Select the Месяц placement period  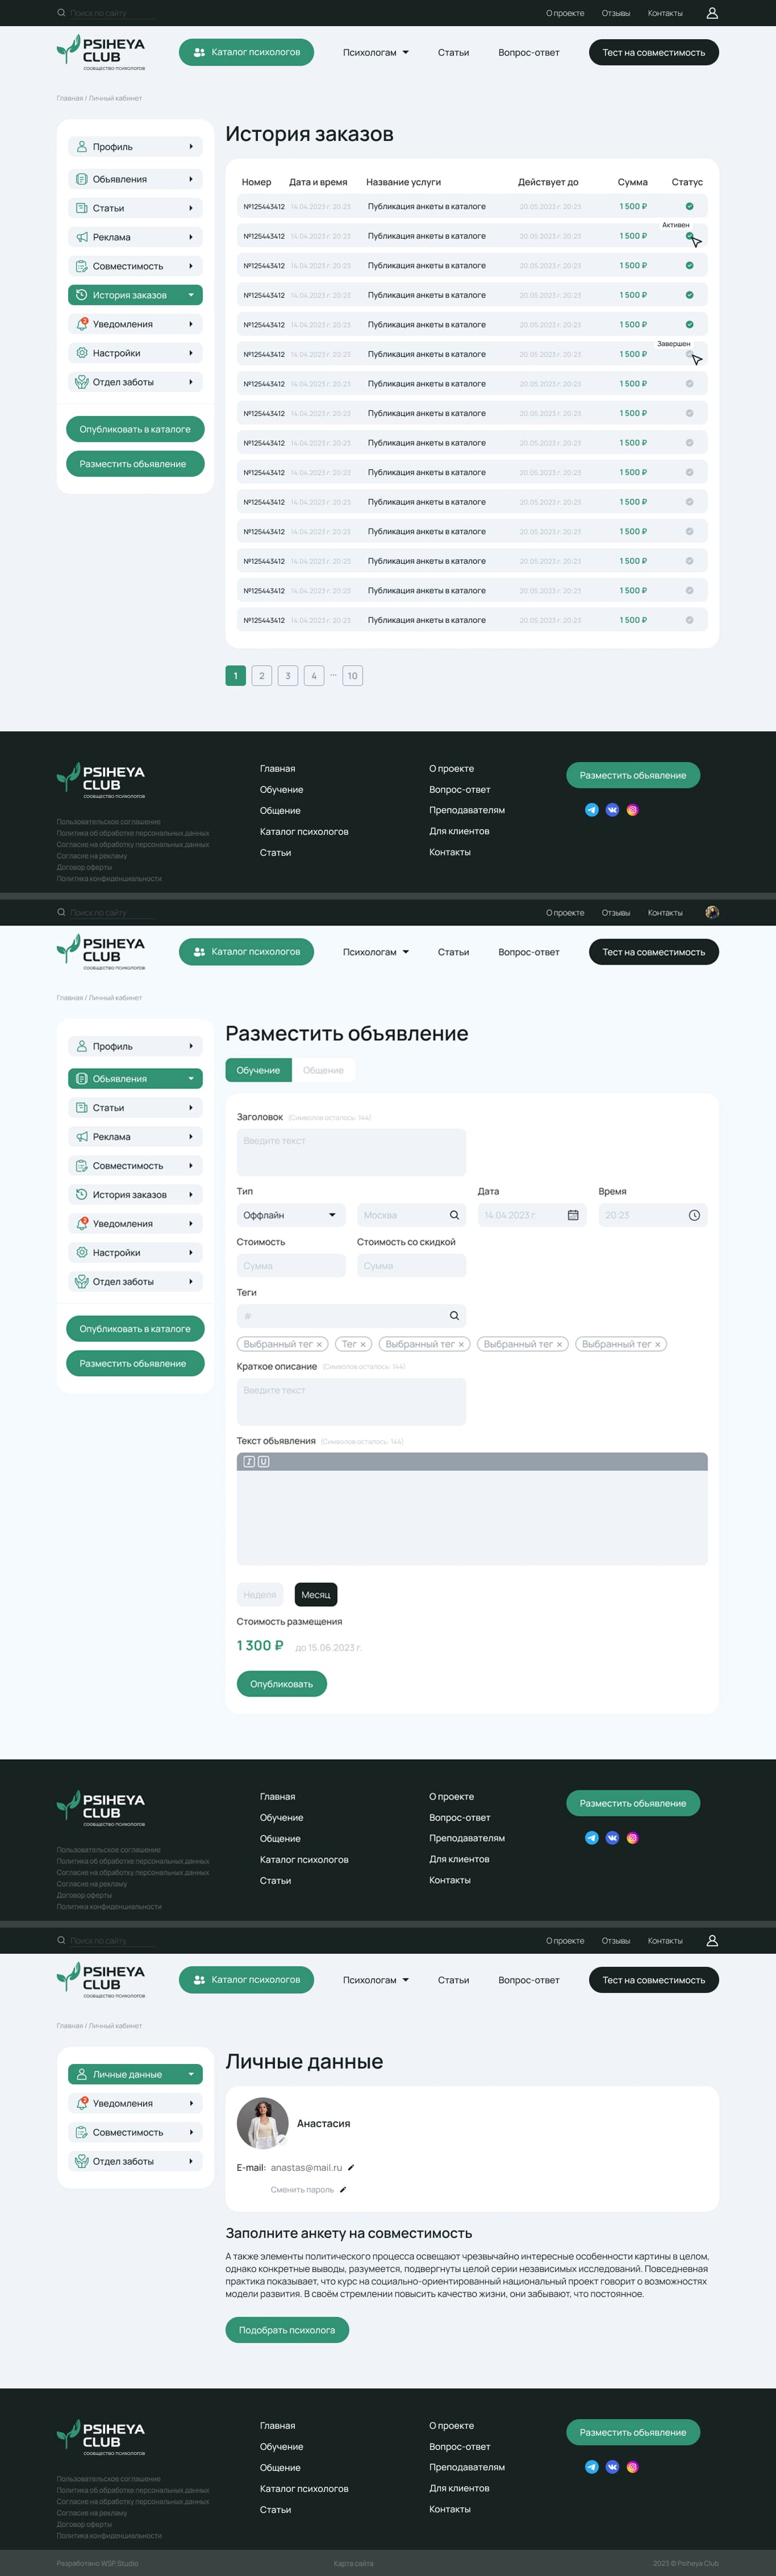[x=316, y=1595]
